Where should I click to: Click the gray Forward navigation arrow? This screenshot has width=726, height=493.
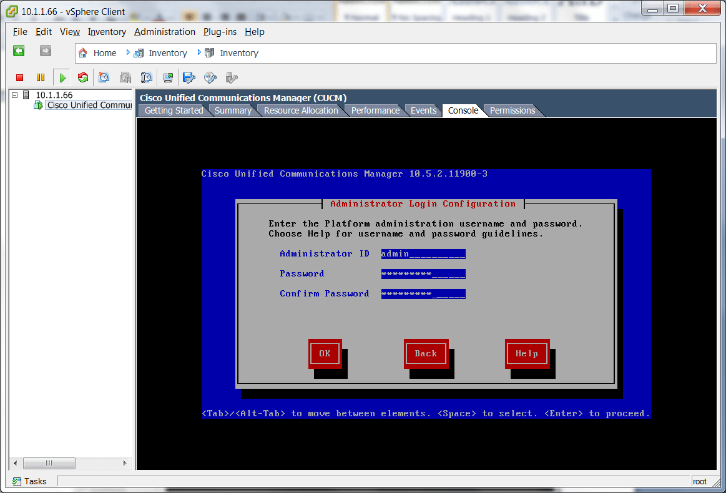[46, 51]
